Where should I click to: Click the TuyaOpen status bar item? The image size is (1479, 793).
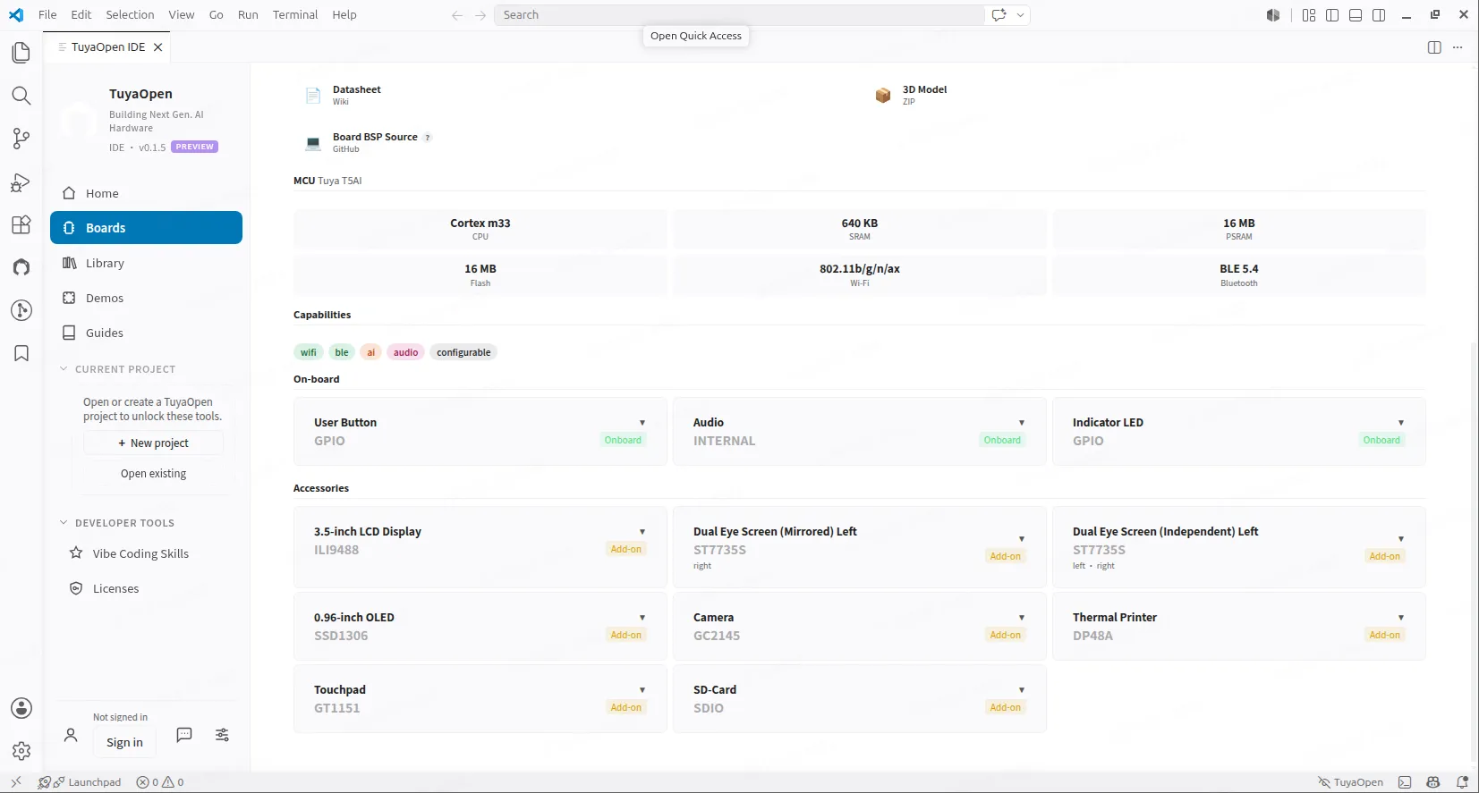[x=1350, y=782]
